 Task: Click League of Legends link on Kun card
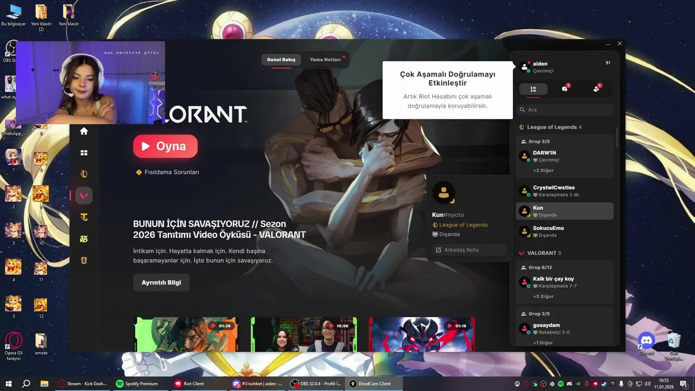(x=463, y=225)
